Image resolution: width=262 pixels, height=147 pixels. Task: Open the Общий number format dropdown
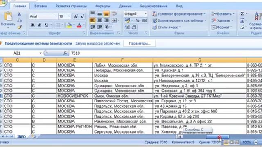(x=146, y=14)
